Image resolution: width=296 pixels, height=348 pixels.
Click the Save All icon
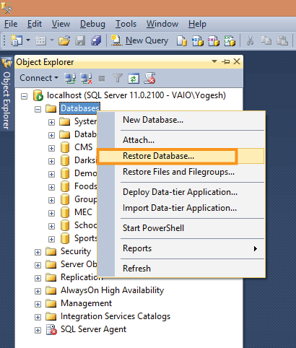pyautogui.click(x=96, y=40)
